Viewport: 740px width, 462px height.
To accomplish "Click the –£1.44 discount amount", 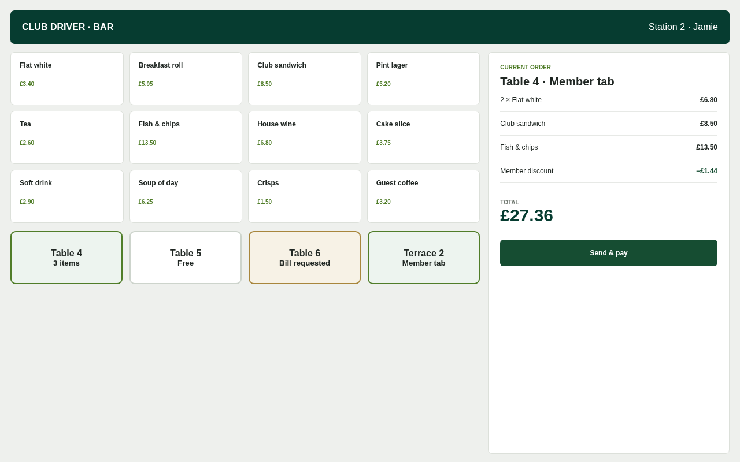I will [x=706, y=171].
